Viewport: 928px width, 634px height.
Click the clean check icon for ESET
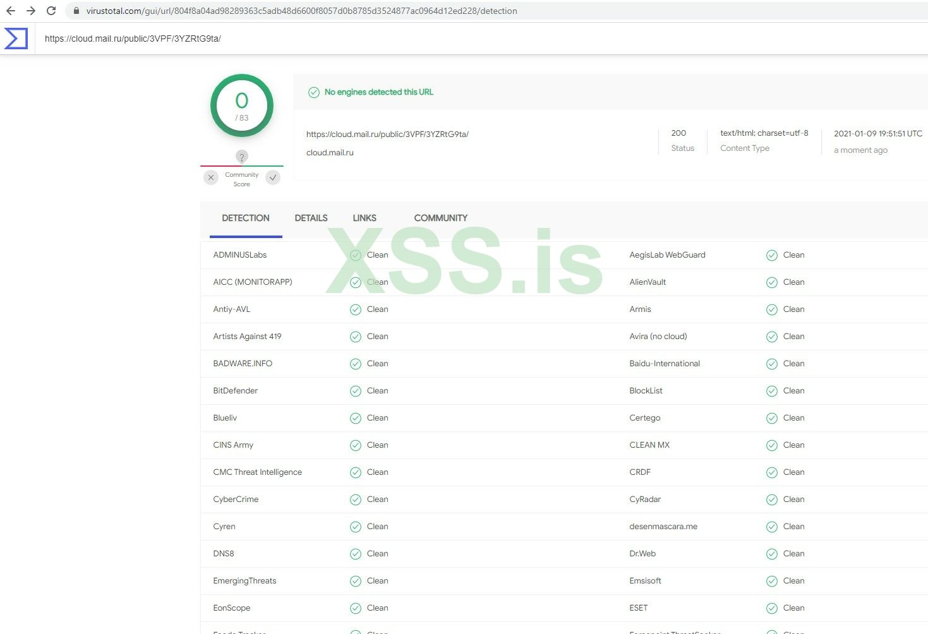tap(772, 609)
